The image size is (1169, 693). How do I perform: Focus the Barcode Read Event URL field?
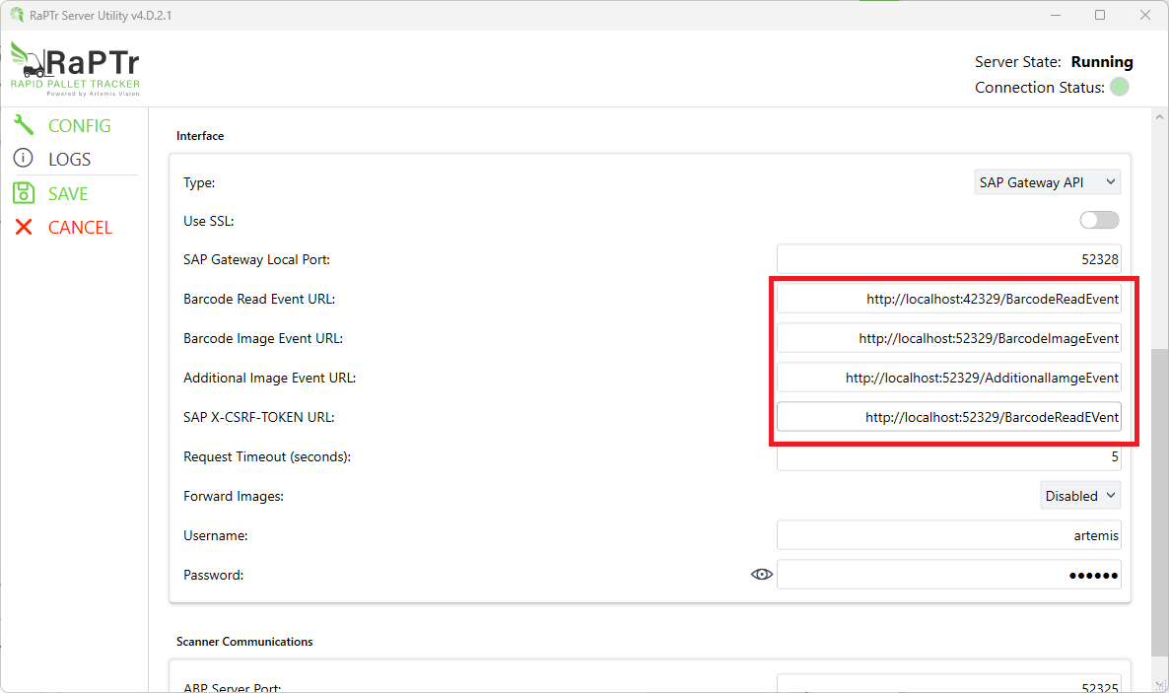(948, 299)
